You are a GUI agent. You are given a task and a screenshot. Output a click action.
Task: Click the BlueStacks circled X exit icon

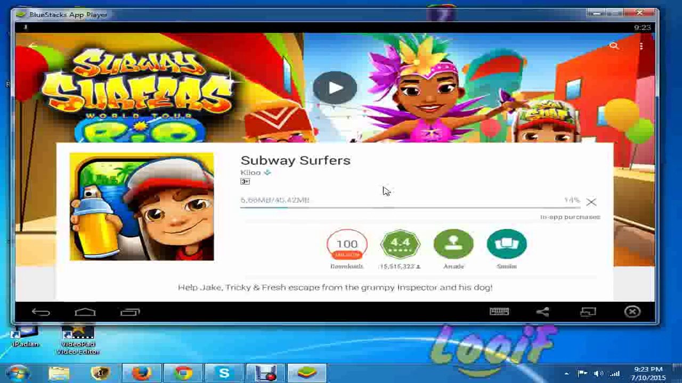point(632,312)
